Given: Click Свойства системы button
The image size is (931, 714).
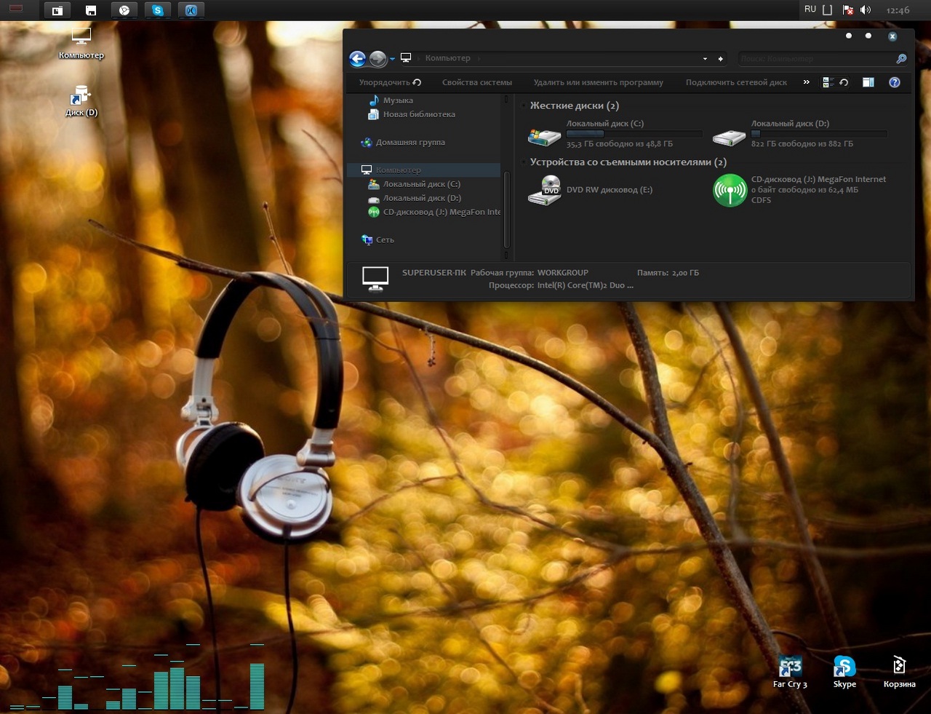Looking at the screenshot, I should click(477, 82).
